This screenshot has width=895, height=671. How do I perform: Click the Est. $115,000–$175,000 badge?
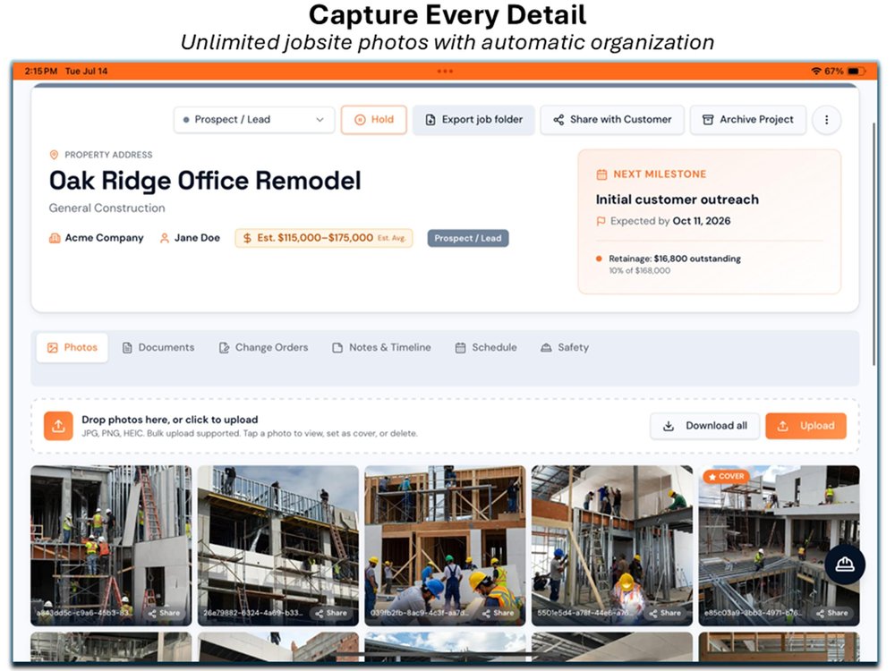tap(324, 238)
